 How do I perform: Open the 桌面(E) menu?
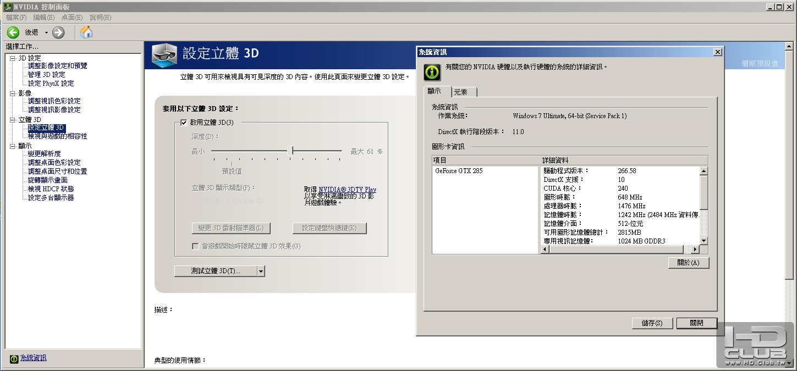point(72,18)
